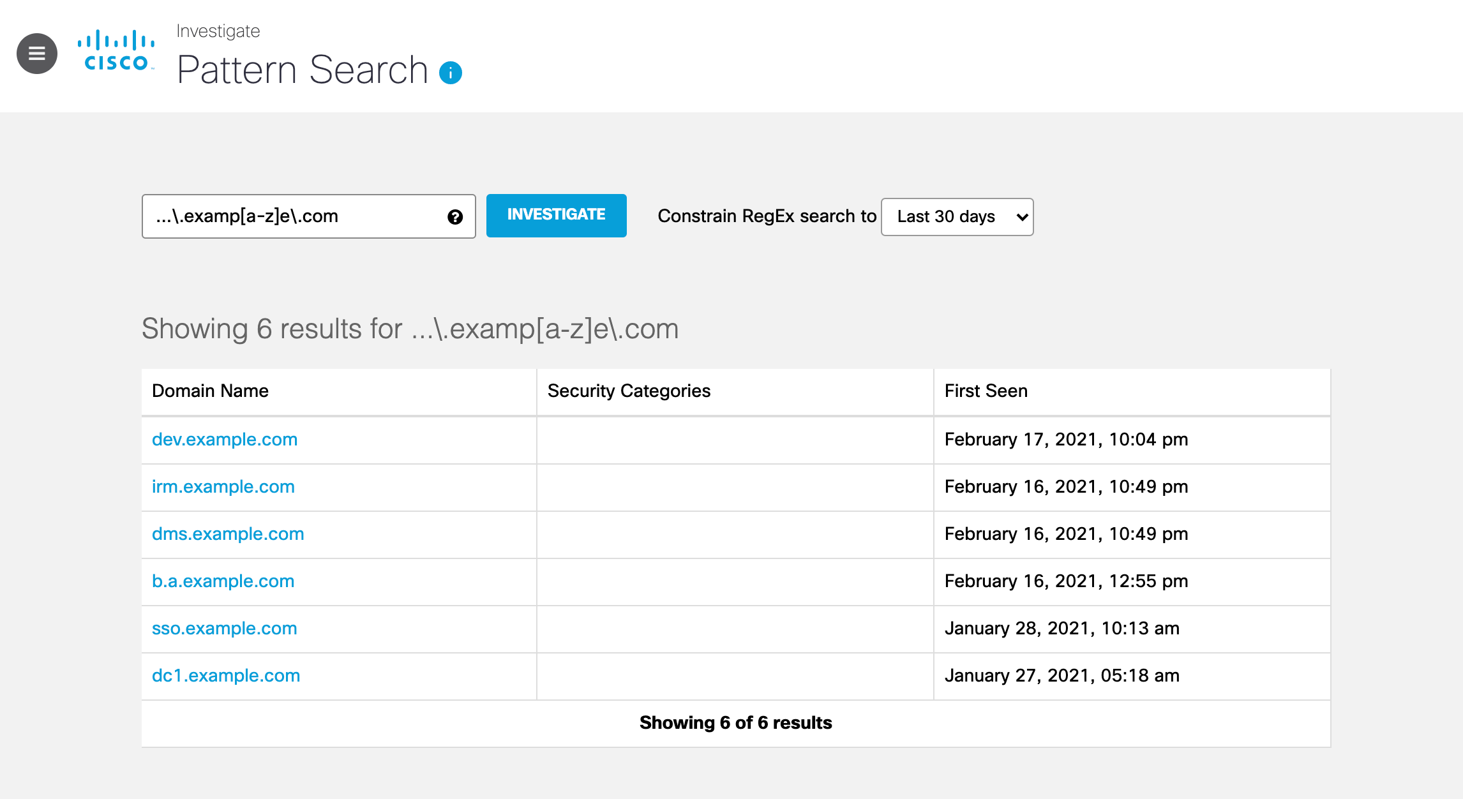Click the Security Categories column header
Screen dimensions: 1463x799
pos(629,391)
